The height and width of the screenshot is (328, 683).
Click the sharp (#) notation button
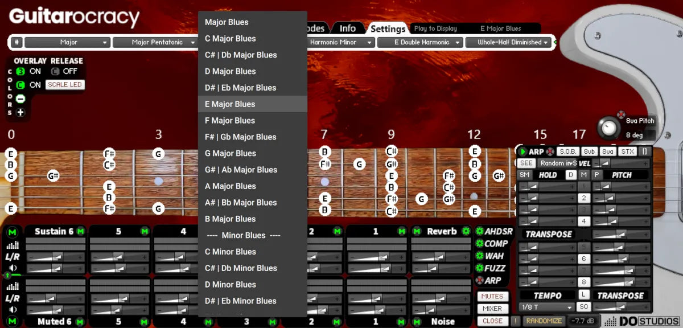click(17, 42)
